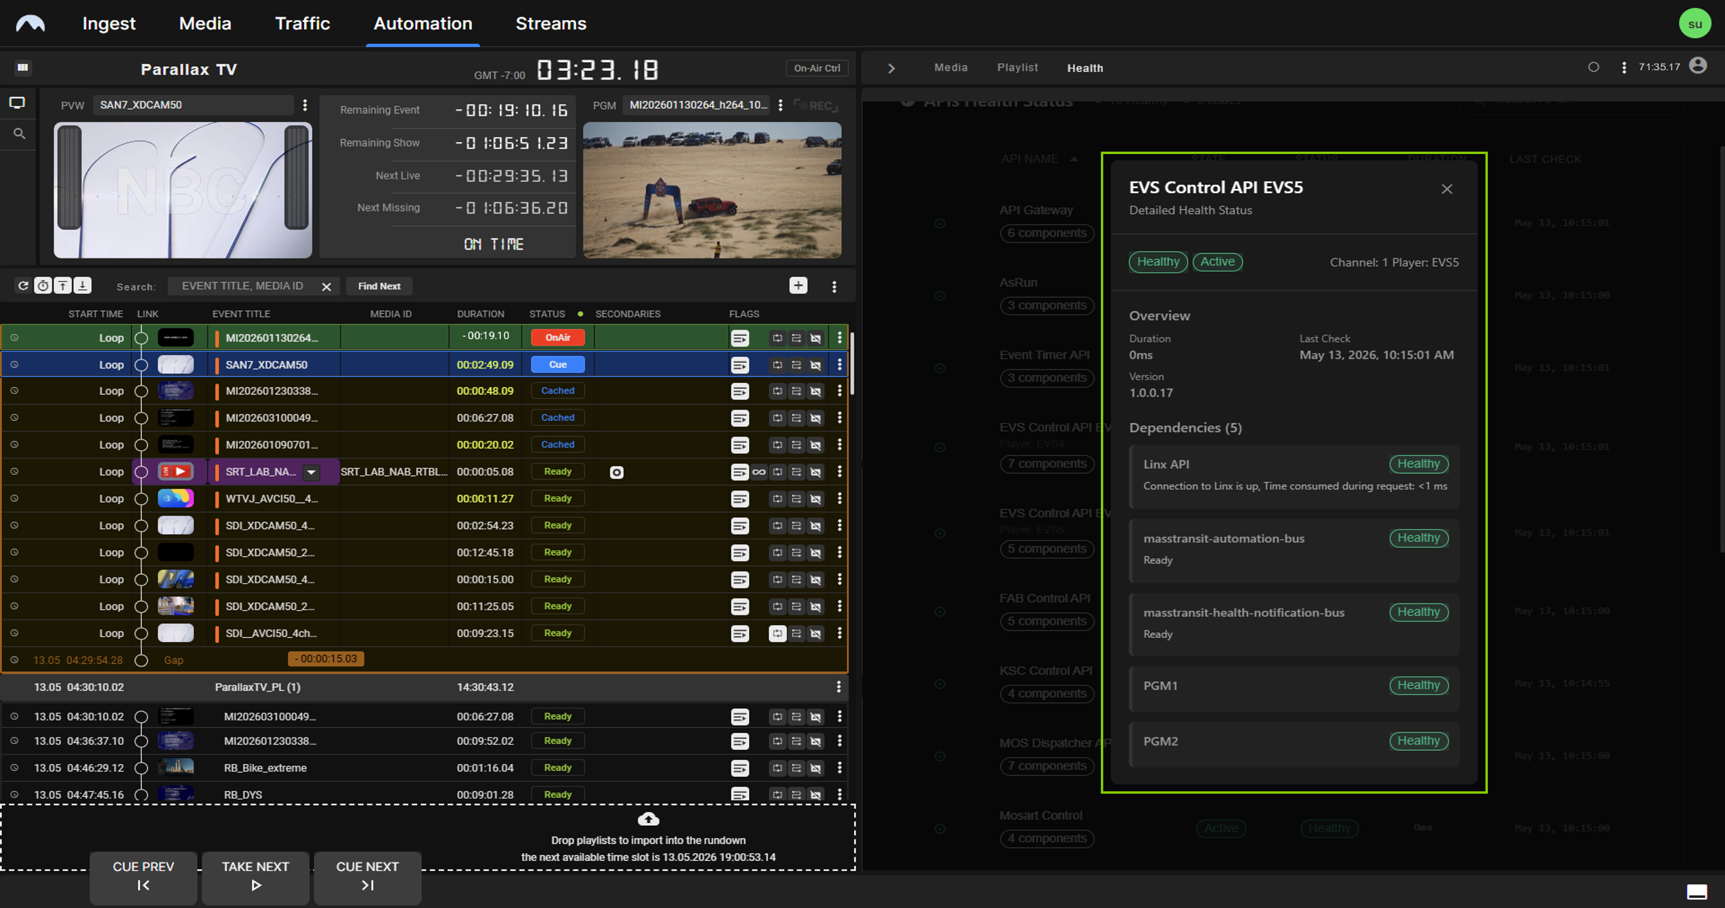Toggle the hidden-video flag on the WTVJ_AVCI50 row
The image size is (1725, 908).
(x=815, y=499)
